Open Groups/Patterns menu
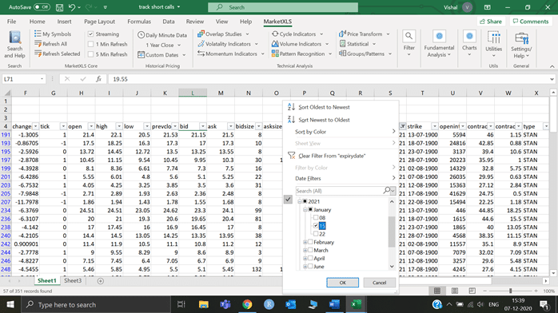Image resolution: width=558 pixels, height=313 pixels. [365, 53]
